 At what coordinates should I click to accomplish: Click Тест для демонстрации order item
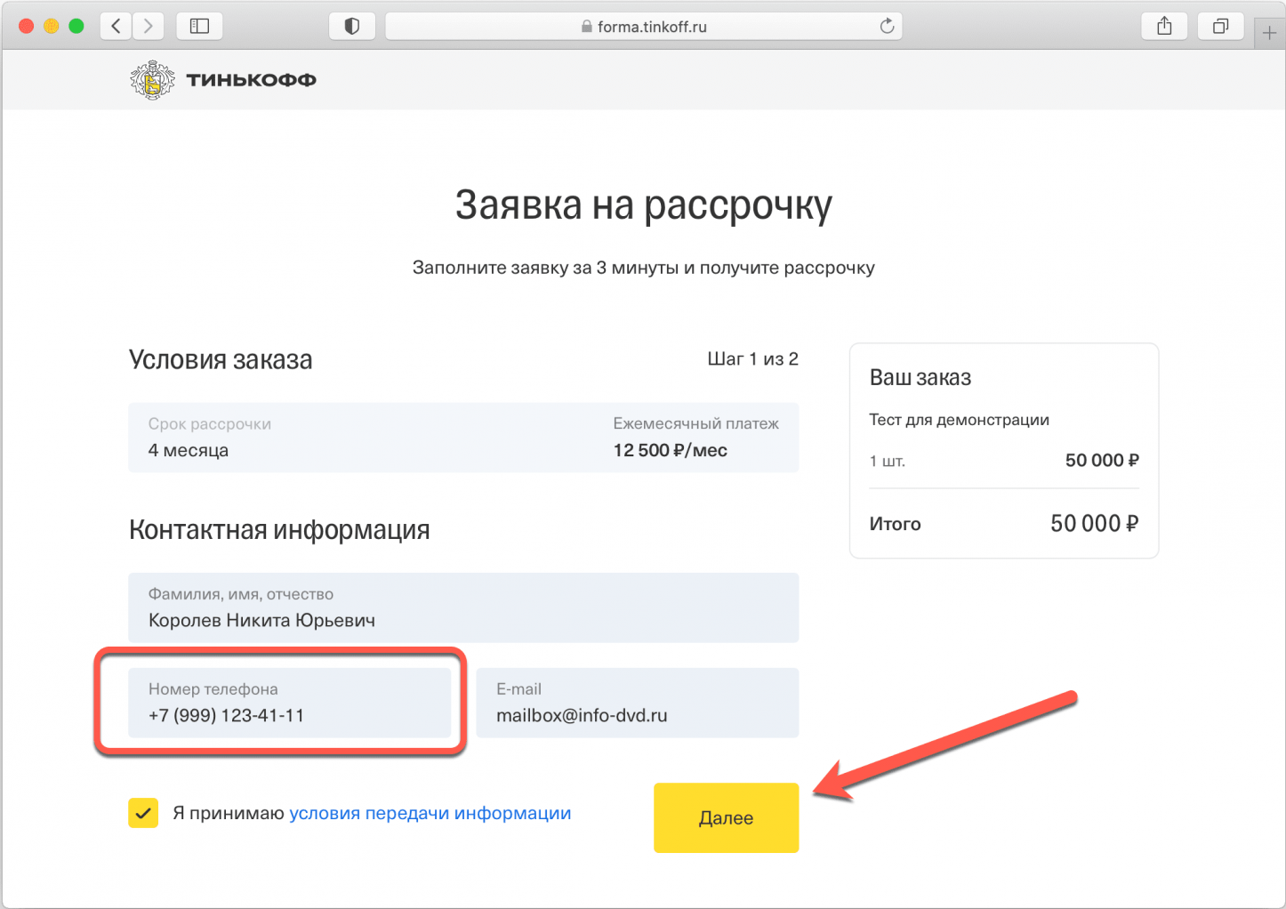959,420
